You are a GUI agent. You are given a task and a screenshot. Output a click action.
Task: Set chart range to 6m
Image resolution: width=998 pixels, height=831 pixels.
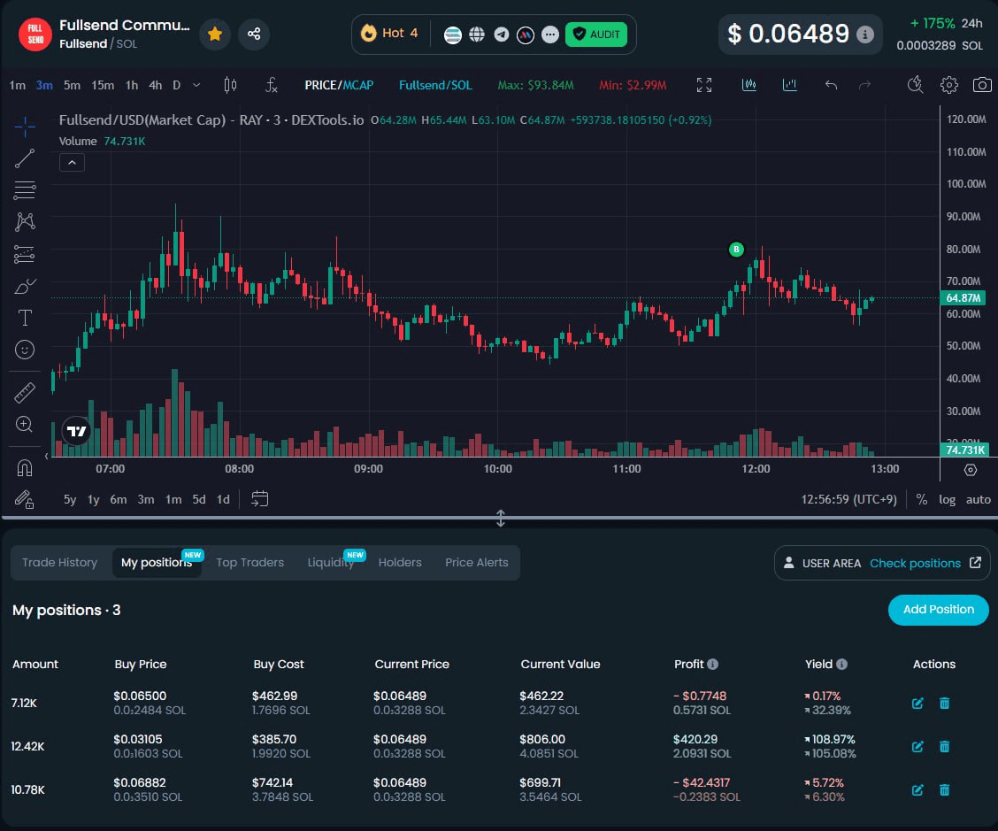click(x=119, y=499)
